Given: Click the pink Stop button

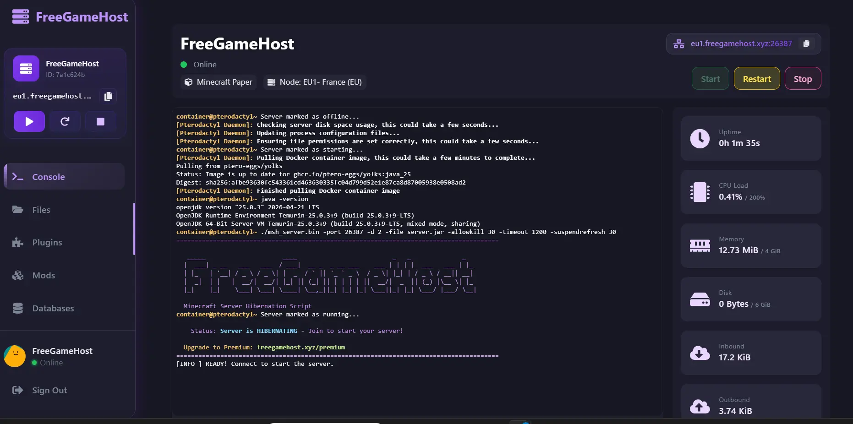Looking at the screenshot, I should [x=803, y=79].
